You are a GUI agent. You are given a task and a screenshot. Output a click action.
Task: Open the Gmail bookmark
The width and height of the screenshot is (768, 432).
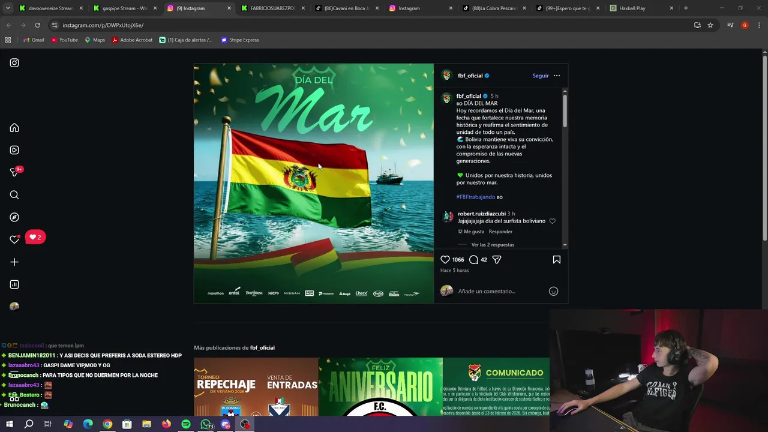34,40
